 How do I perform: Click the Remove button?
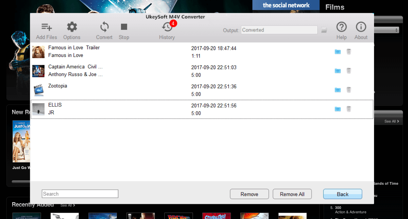click(x=249, y=194)
